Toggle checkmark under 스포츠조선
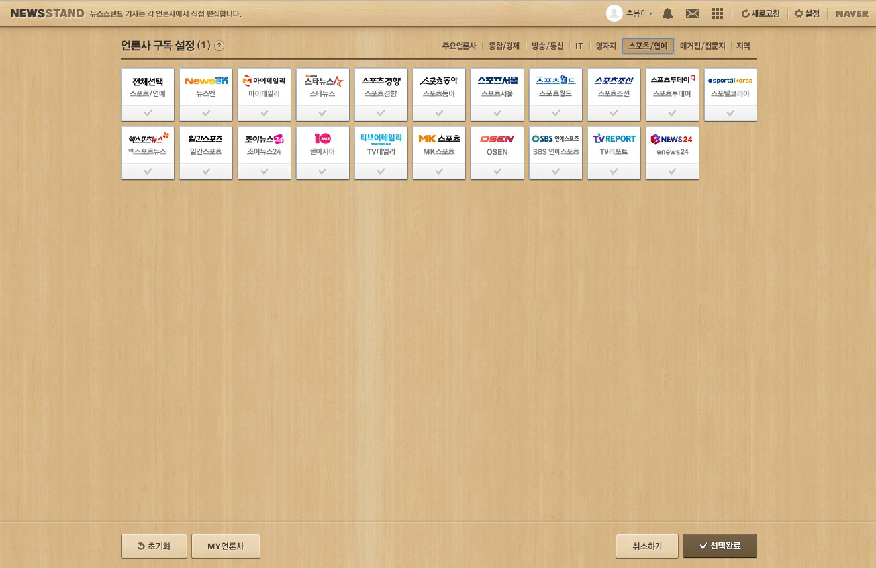 click(614, 113)
